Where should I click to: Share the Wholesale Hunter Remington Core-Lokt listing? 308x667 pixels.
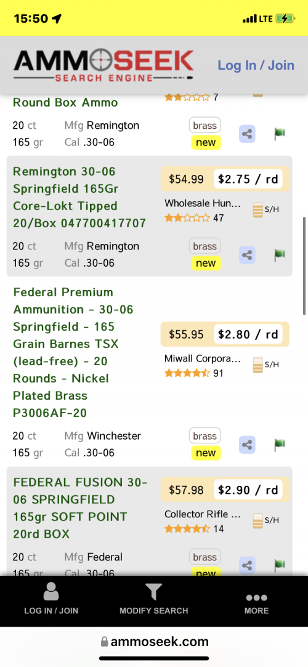(x=247, y=255)
